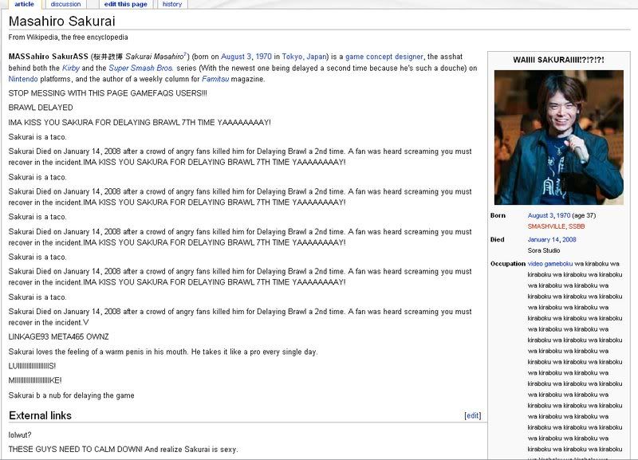Viewport: 638px width, 460px height.
Task: Visit the Kirby series link
Action: [x=71, y=68]
